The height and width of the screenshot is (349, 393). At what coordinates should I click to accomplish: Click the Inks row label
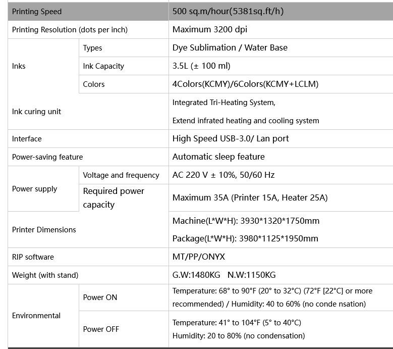[19, 66]
